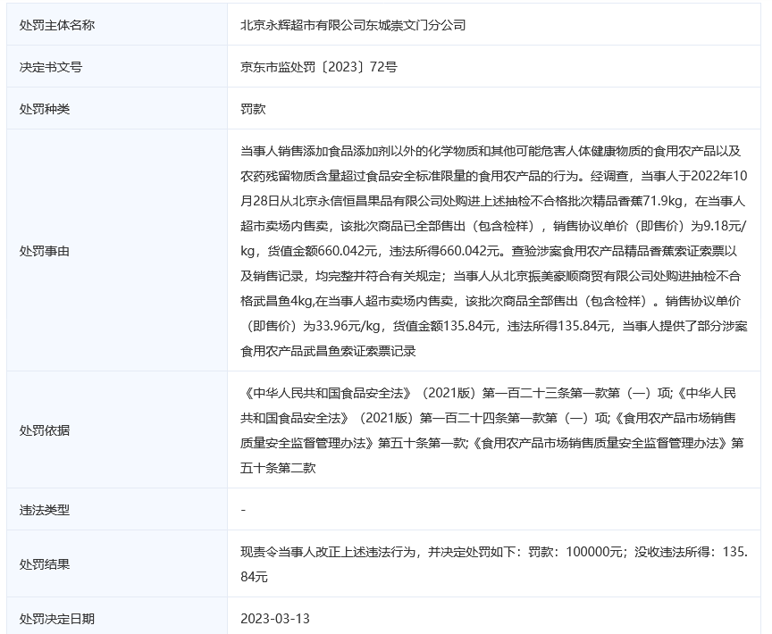This screenshot has height=634, width=772.
Task: Click 第五十条第二款 at end of legal basis
Action: coord(278,467)
